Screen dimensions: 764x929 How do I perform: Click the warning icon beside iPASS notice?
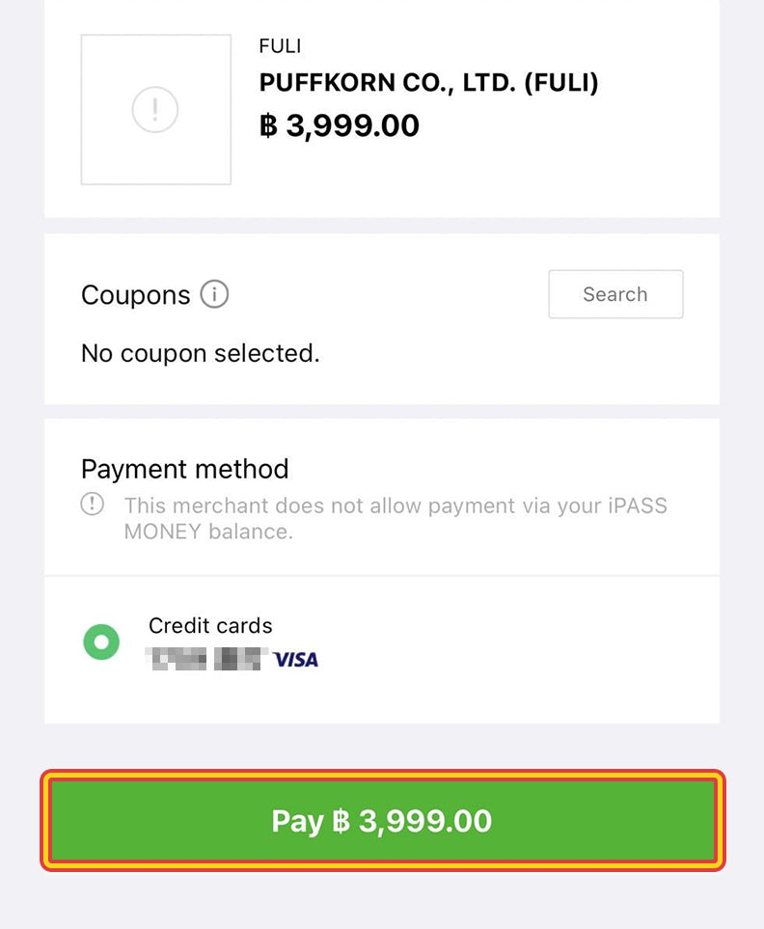pyautogui.click(x=93, y=505)
